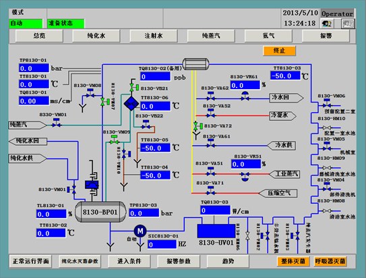Open the 趋势 trend view
The image size is (366, 278).
click(228, 261)
